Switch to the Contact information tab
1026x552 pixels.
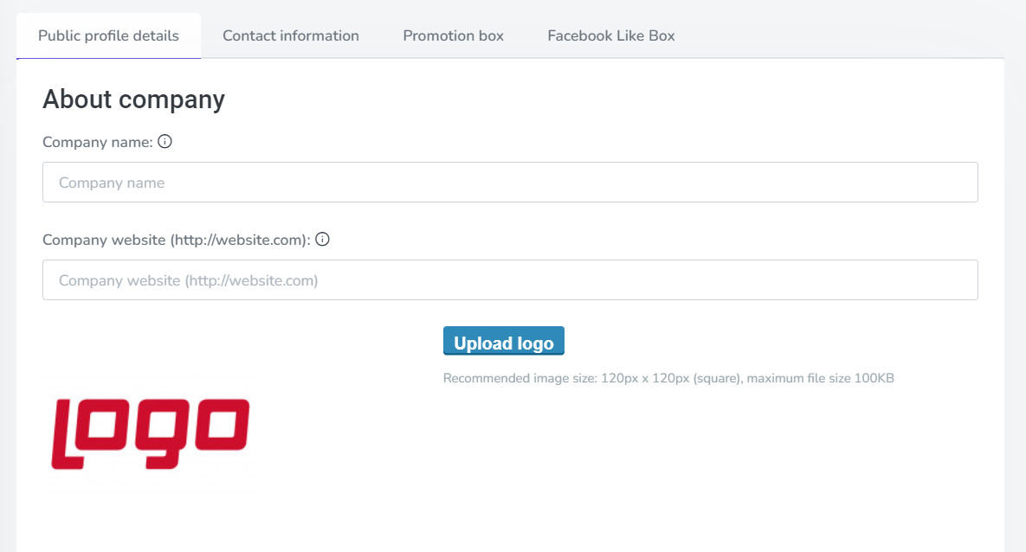(x=291, y=36)
